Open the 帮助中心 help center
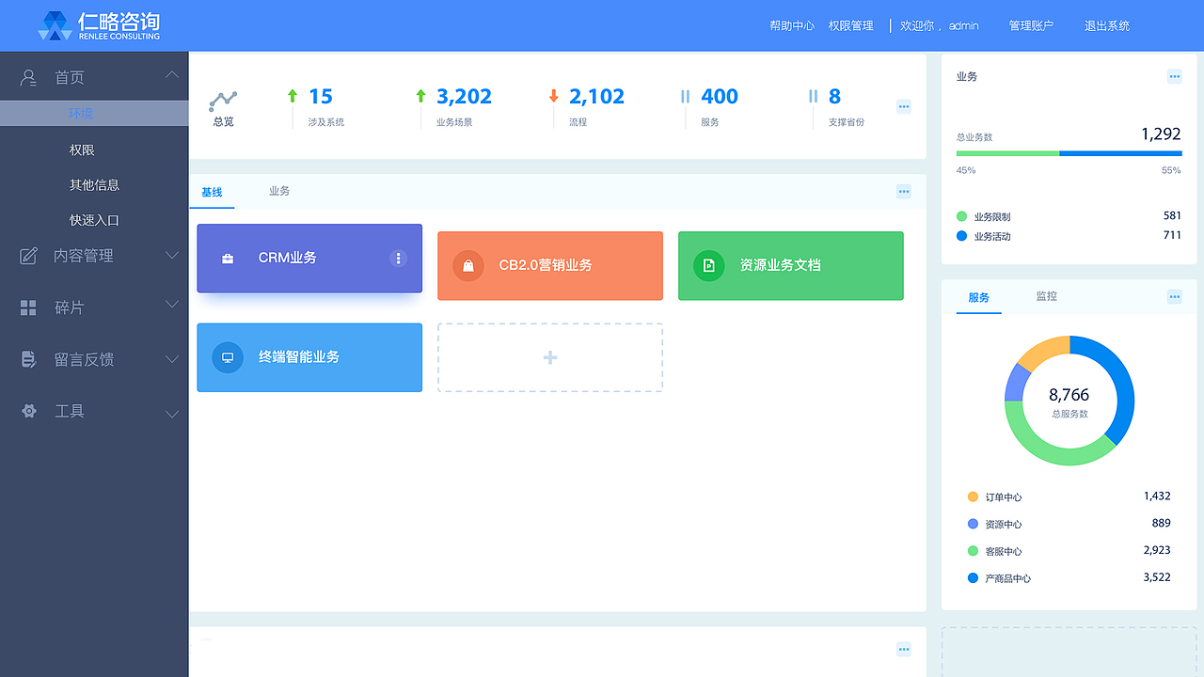1204x677 pixels. [x=791, y=25]
